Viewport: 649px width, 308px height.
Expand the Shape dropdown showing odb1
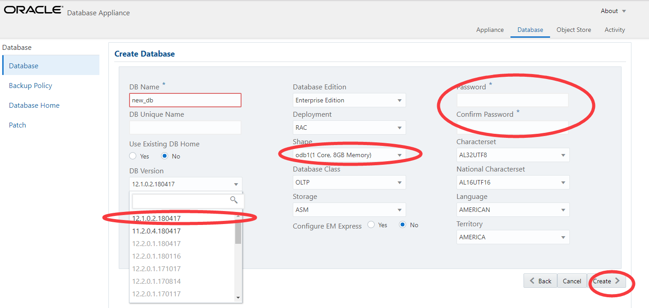[x=349, y=155]
